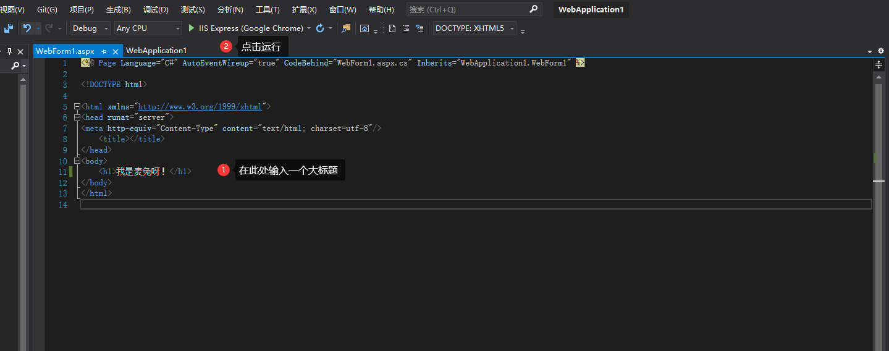This screenshot has width=889, height=351.
Task: Toggle pin on the WebForm1.aspx tab
Action: point(104,51)
